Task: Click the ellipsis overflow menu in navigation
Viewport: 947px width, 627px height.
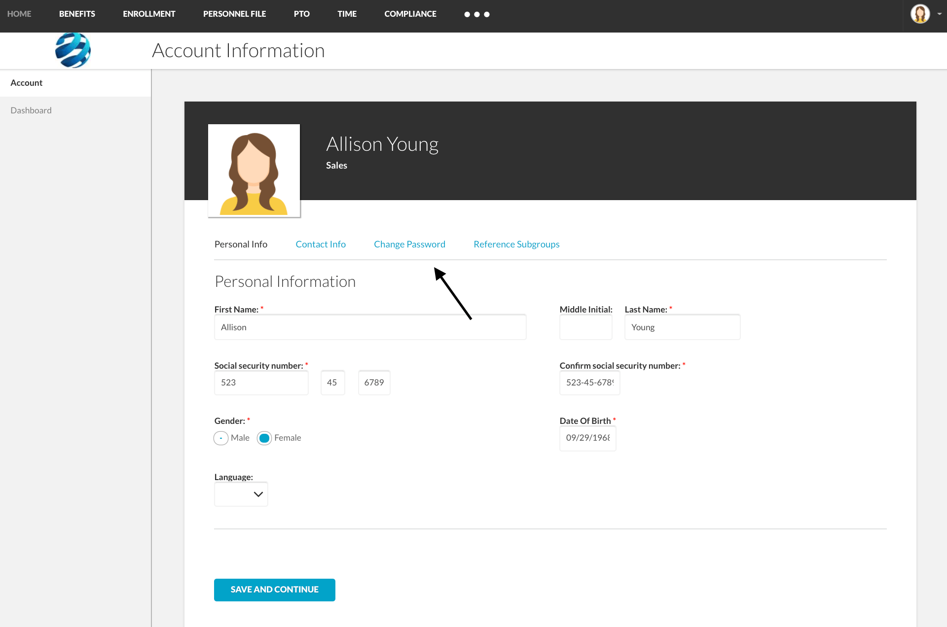Action: (x=477, y=14)
